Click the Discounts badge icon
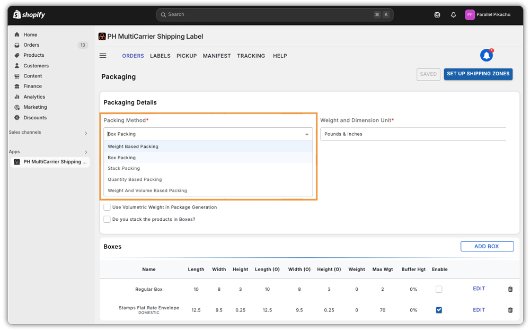The height and width of the screenshot is (330, 530). pos(17,118)
